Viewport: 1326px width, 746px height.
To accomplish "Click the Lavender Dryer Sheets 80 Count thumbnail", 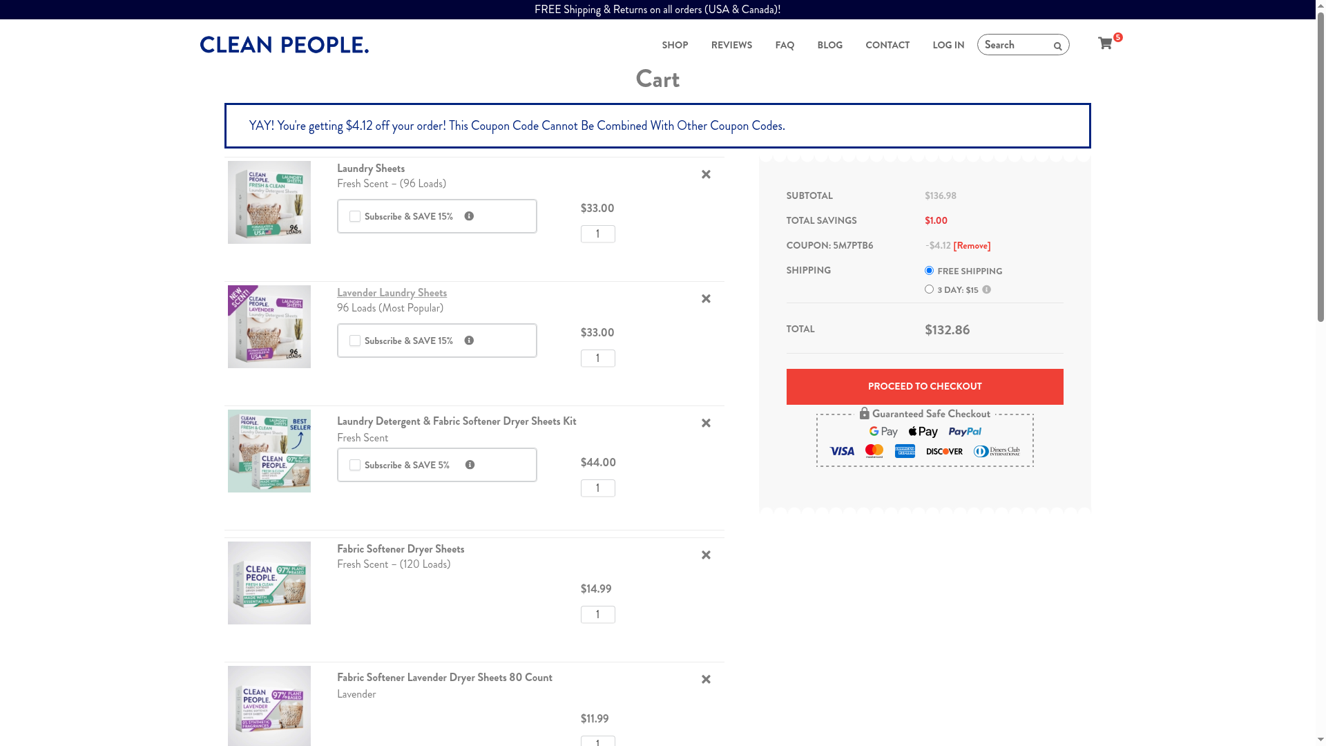I will point(269,706).
